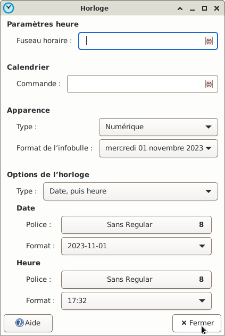
Task: Focus the Fuseau horaire text field
Action: [148, 41]
